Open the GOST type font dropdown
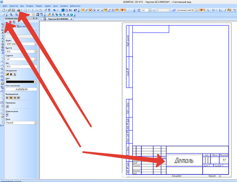This screenshot has width=237, height=182. coord(36,44)
